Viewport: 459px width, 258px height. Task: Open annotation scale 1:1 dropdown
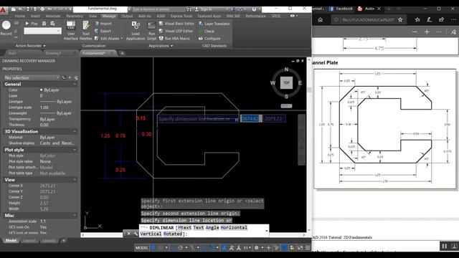247,248
